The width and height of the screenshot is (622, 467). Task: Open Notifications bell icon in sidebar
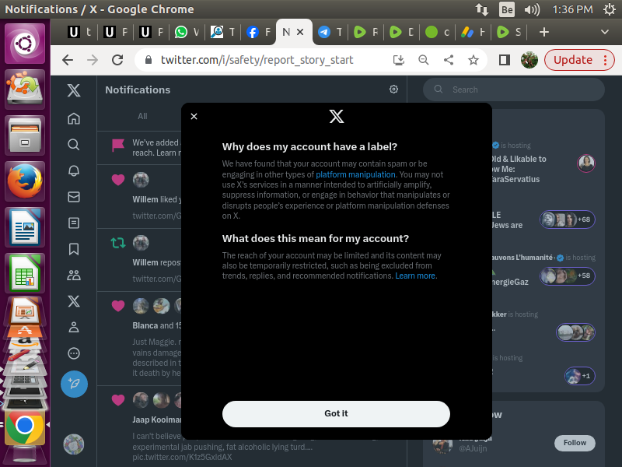point(74,170)
